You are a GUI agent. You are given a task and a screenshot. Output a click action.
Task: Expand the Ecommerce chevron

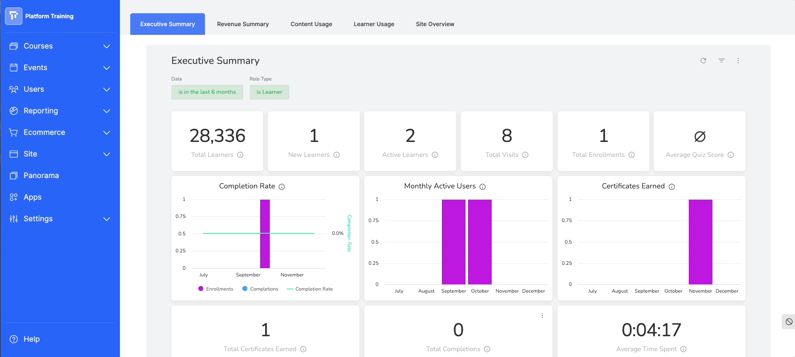pyautogui.click(x=107, y=132)
